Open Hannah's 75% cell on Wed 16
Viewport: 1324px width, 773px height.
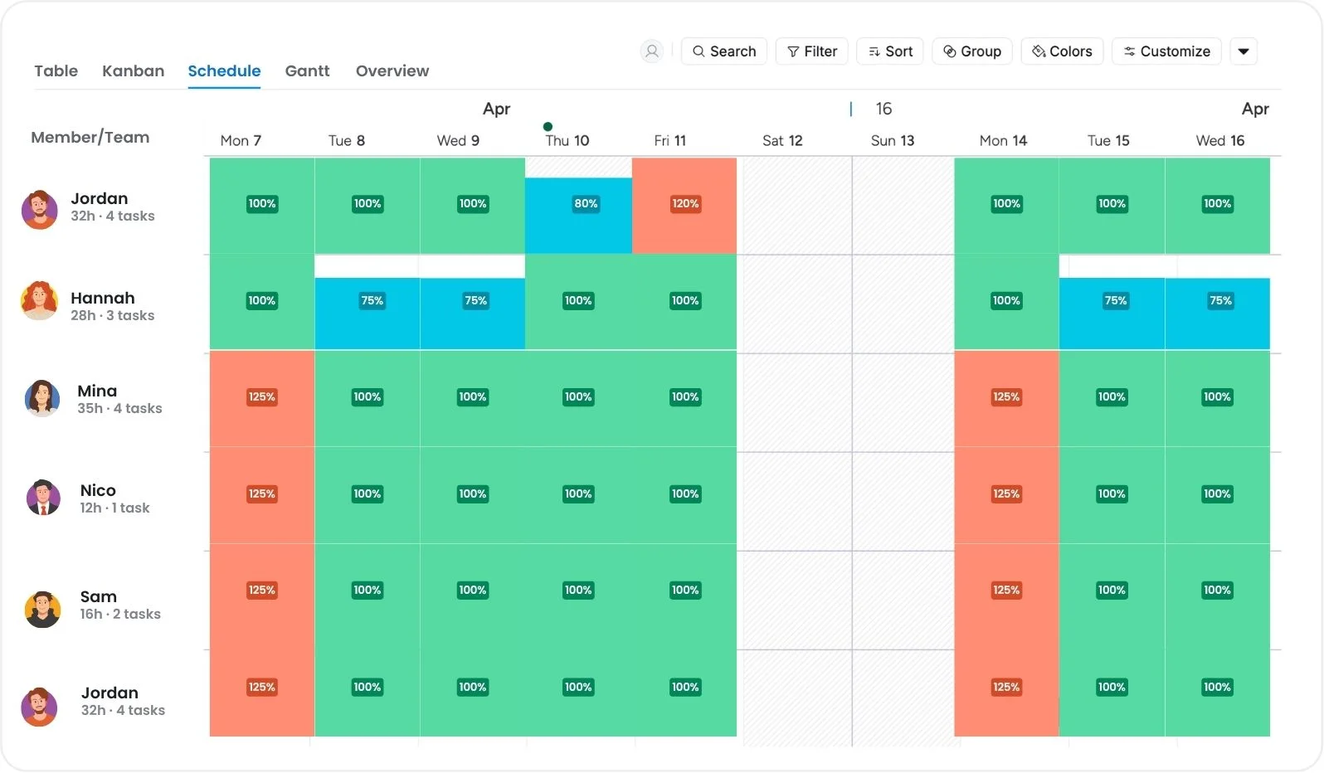pos(1218,314)
